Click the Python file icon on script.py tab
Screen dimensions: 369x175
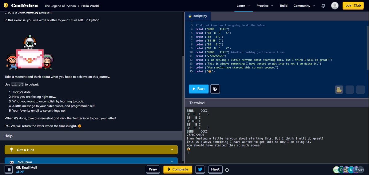pos(190,16)
